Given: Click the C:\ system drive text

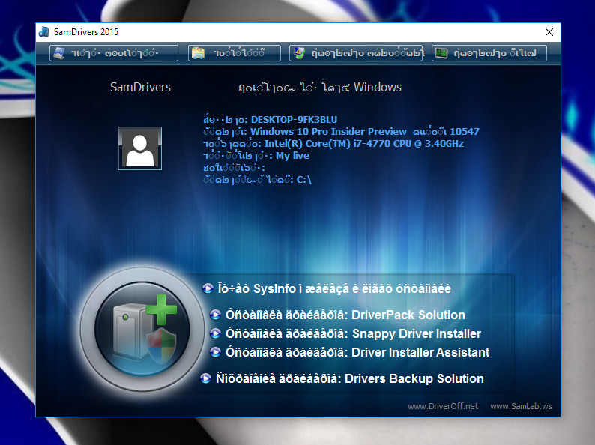Looking at the screenshot, I should pos(304,180).
